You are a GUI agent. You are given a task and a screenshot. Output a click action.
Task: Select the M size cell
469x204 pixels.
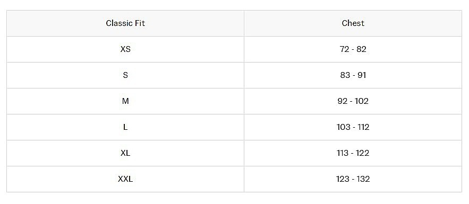tap(125, 101)
